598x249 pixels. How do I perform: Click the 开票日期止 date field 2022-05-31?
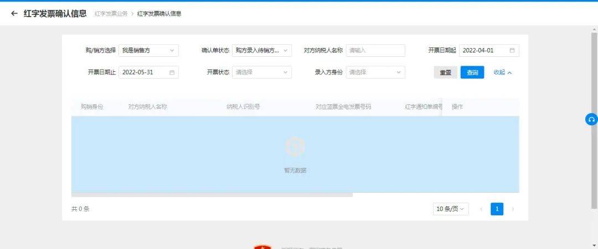[x=148, y=72]
